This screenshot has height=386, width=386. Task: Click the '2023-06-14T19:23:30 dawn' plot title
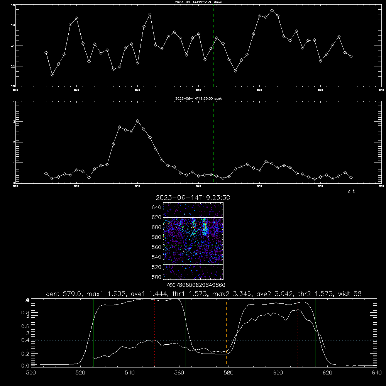coord(198,2)
